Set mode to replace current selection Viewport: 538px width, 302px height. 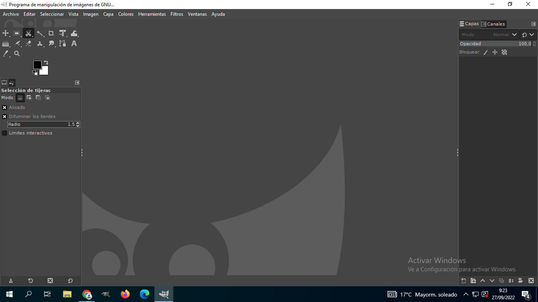(20, 98)
